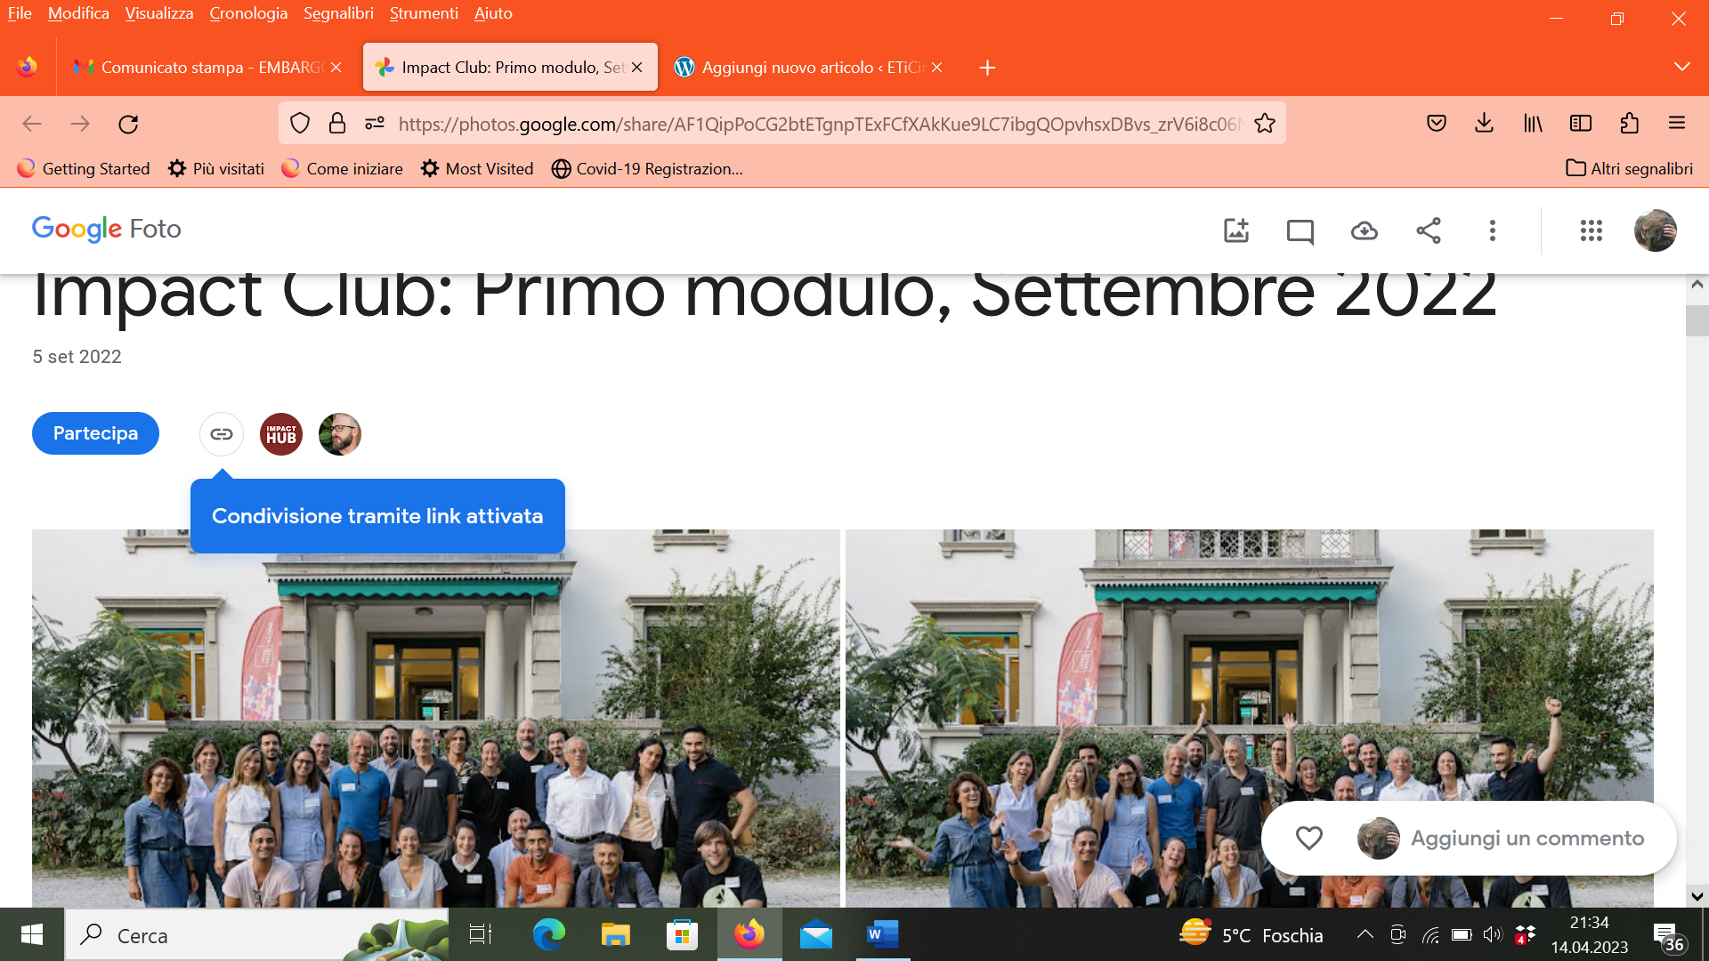Click the link sharing chain icon
The width and height of the screenshot is (1709, 961).
pos(222,434)
